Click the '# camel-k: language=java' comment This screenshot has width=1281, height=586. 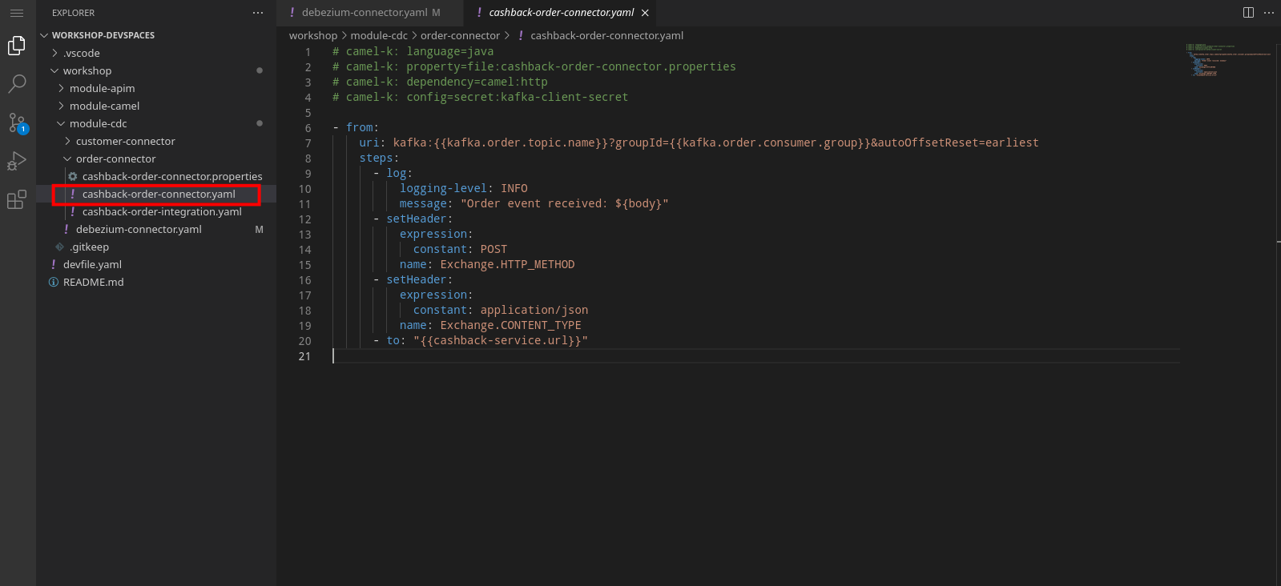(x=413, y=51)
